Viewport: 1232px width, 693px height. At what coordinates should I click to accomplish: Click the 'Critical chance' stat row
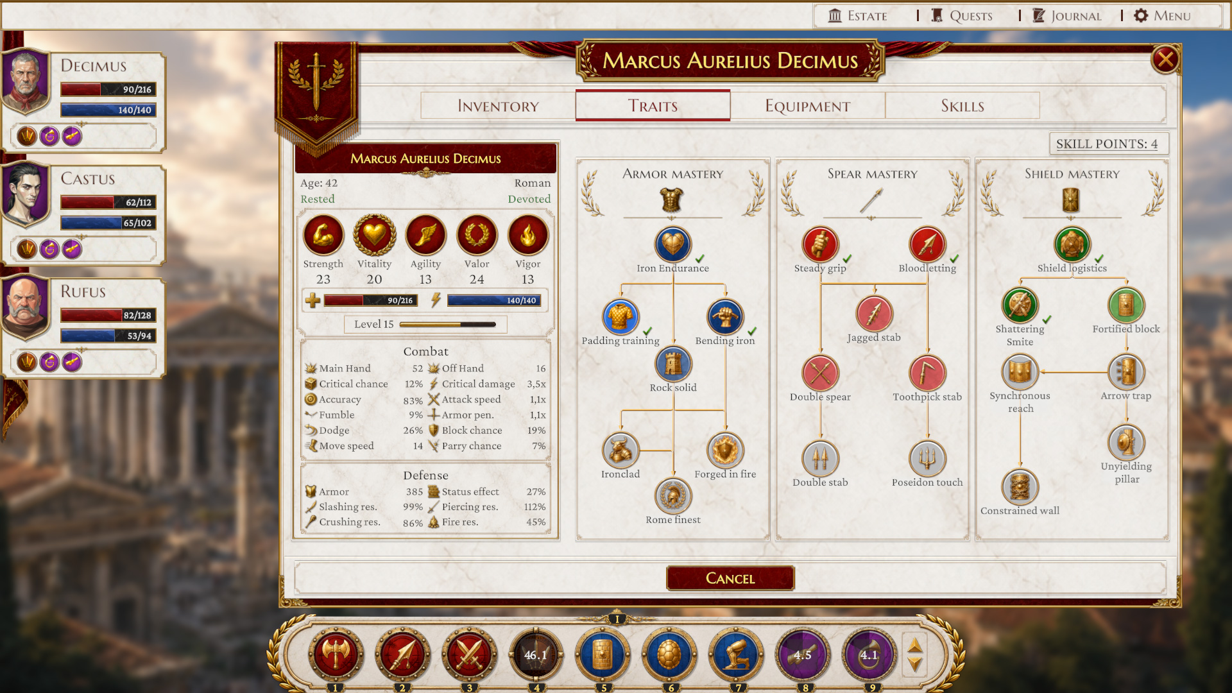363,384
